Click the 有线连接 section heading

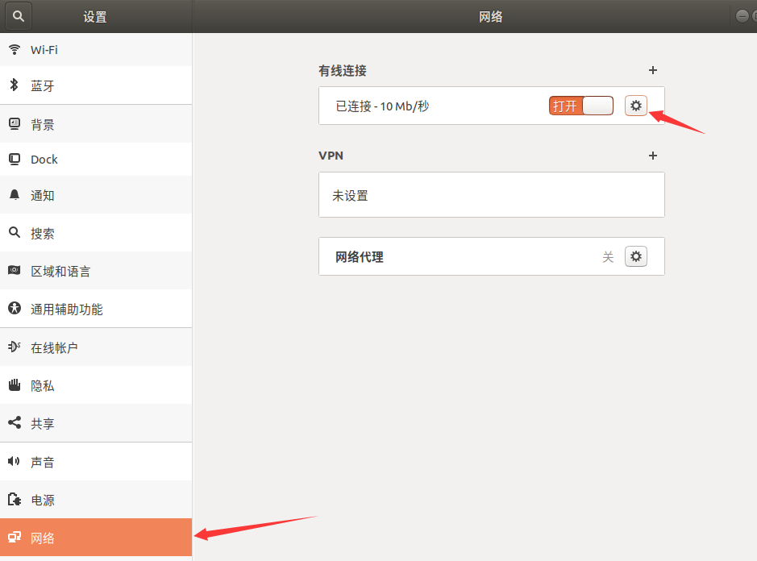343,70
